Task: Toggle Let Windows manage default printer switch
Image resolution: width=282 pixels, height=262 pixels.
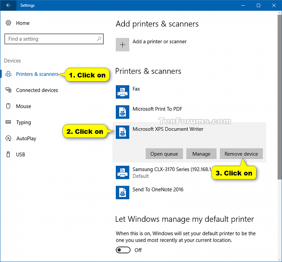Action: (x=123, y=250)
